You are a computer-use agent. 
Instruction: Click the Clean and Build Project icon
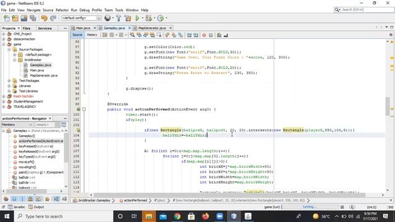point(128,18)
